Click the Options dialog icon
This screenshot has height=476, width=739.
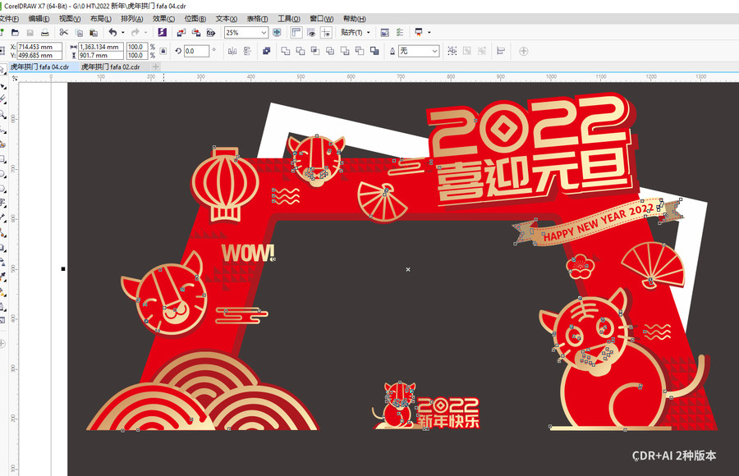(384, 33)
